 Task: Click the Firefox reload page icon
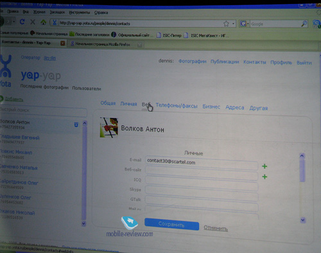pos(22,22)
